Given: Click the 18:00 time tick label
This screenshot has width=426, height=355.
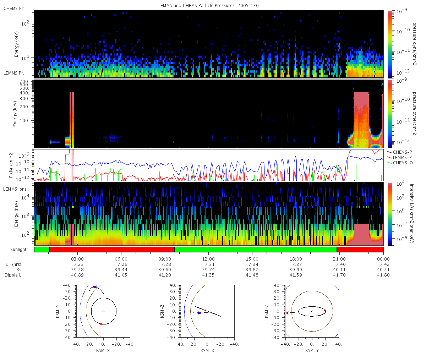Looking at the screenshot, I should point(296,259).
